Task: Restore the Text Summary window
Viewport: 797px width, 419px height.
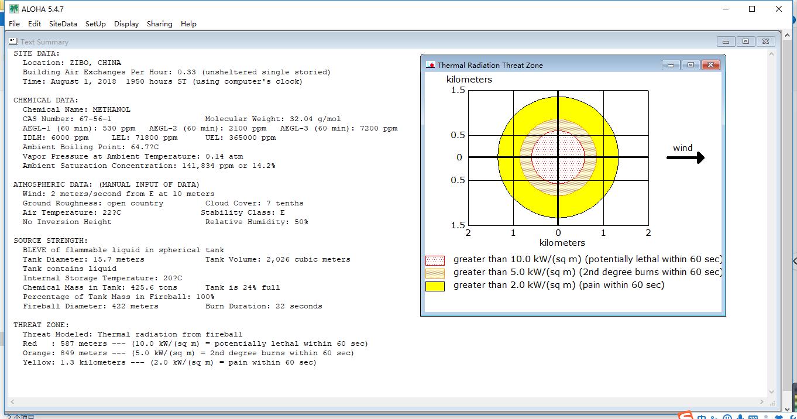Action: (x=746, y=42)
